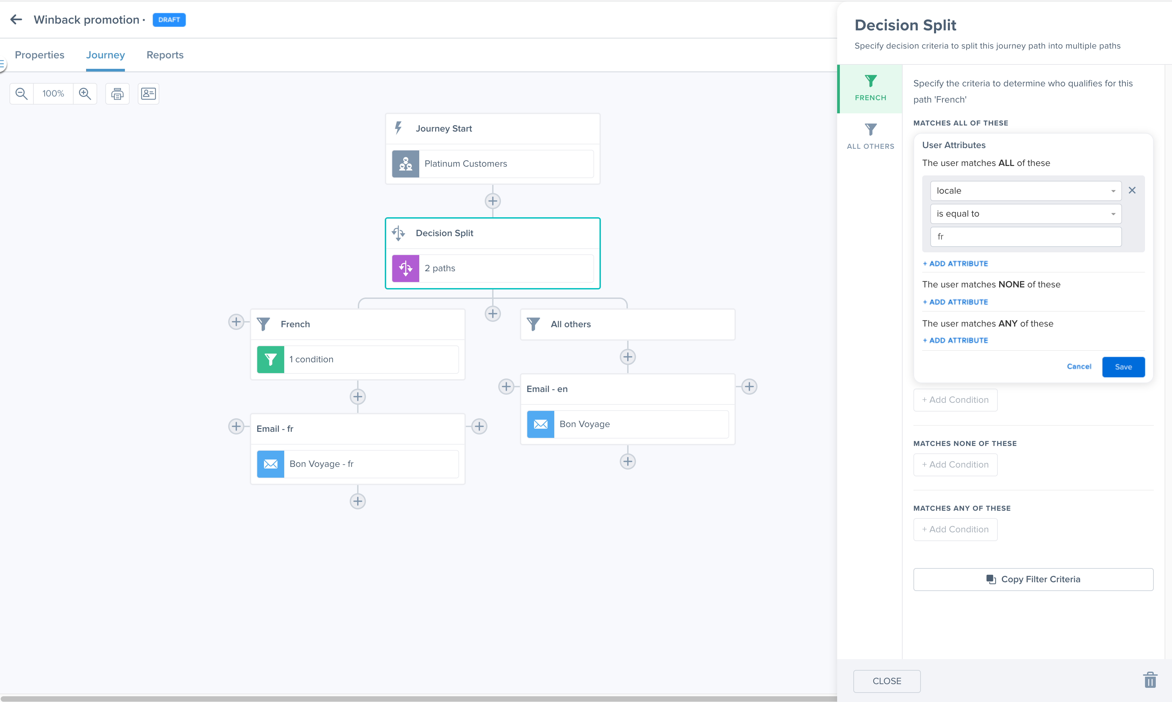This screenshot has width=1172, height=702.
Task: Add a step left of Email - en
Action: [x=506, y=387]
